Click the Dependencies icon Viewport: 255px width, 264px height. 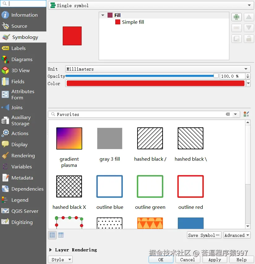pos(5,189)
